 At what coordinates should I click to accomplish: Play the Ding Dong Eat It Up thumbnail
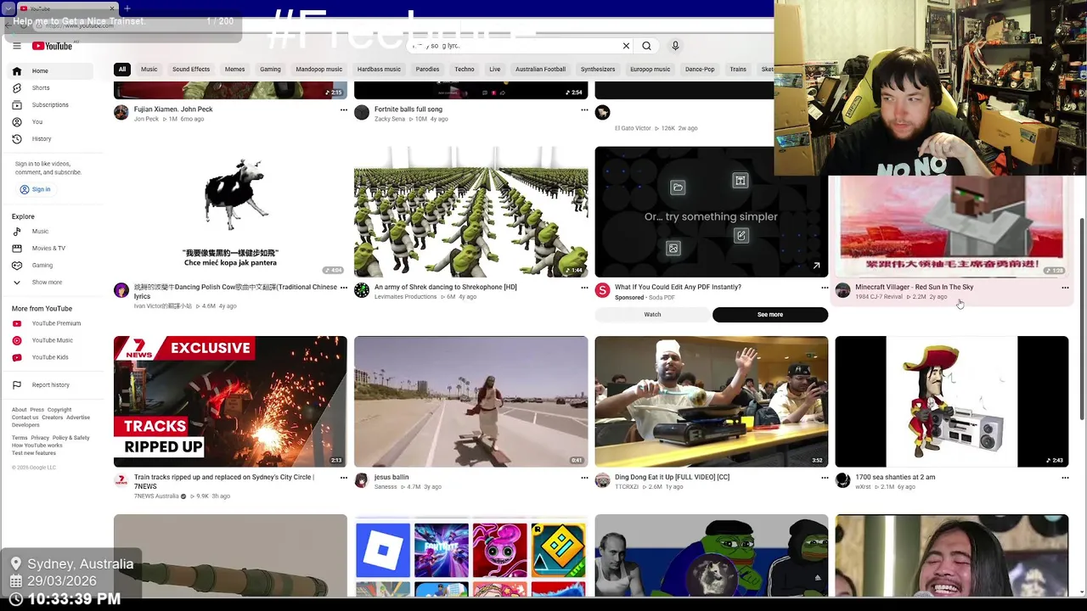[x=711, y=401]
